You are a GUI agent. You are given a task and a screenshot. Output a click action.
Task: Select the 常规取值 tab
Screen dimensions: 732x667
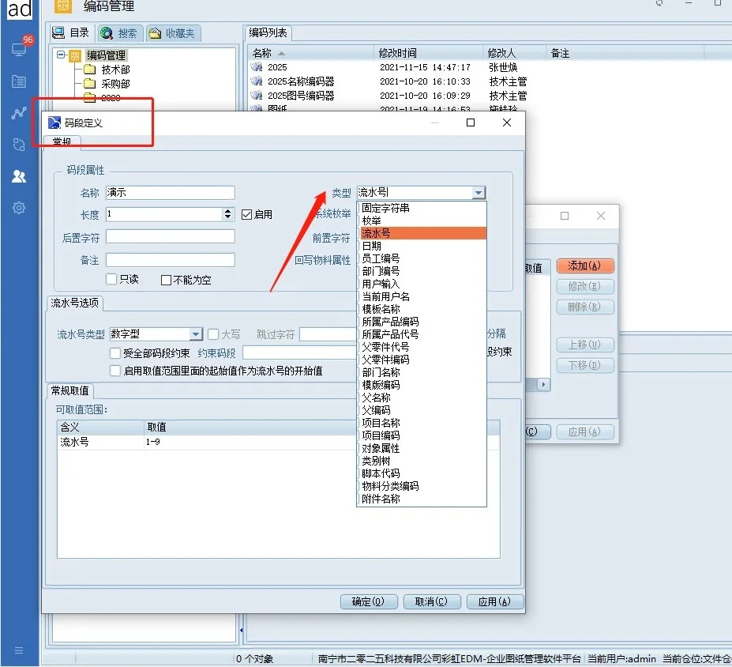70,390
